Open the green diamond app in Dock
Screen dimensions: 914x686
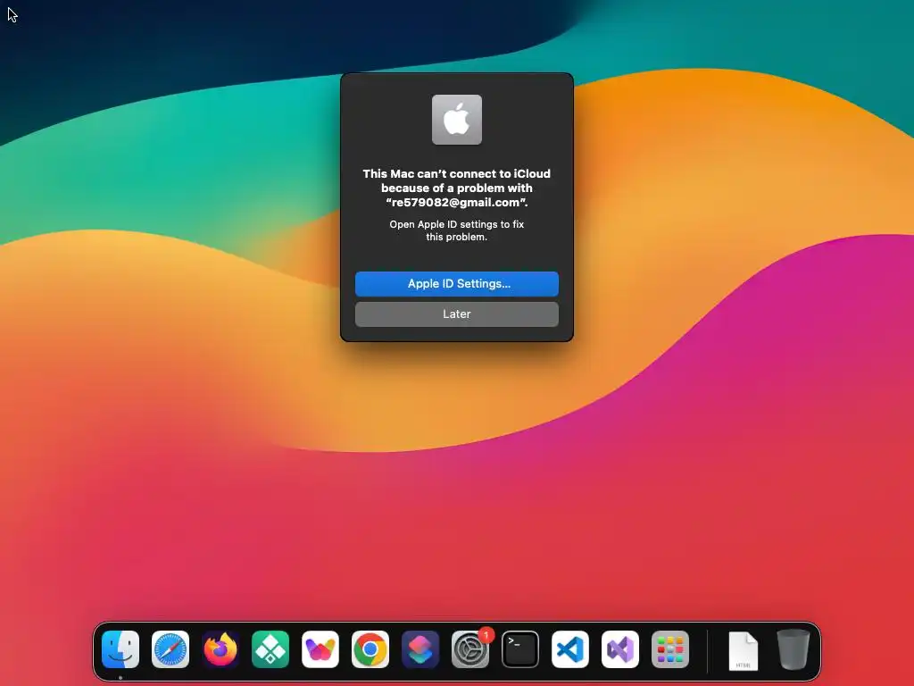coord(270,648)
